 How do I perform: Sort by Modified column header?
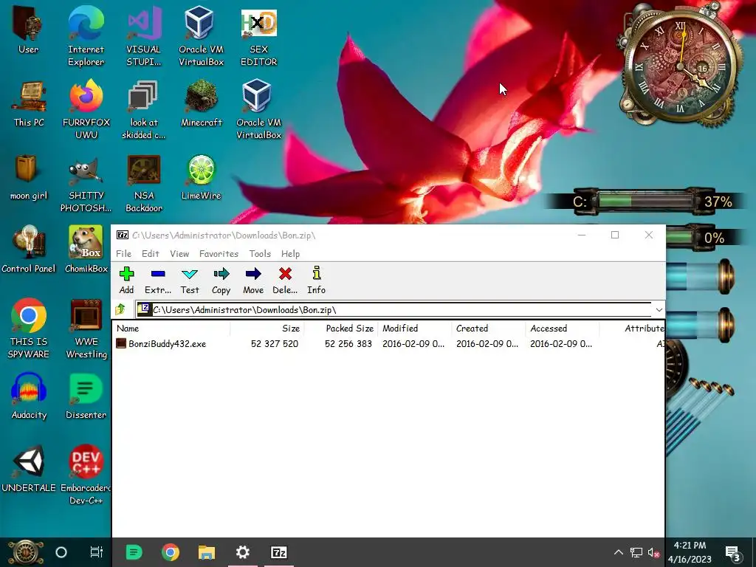pyautogui.click(x=415, y=329)
